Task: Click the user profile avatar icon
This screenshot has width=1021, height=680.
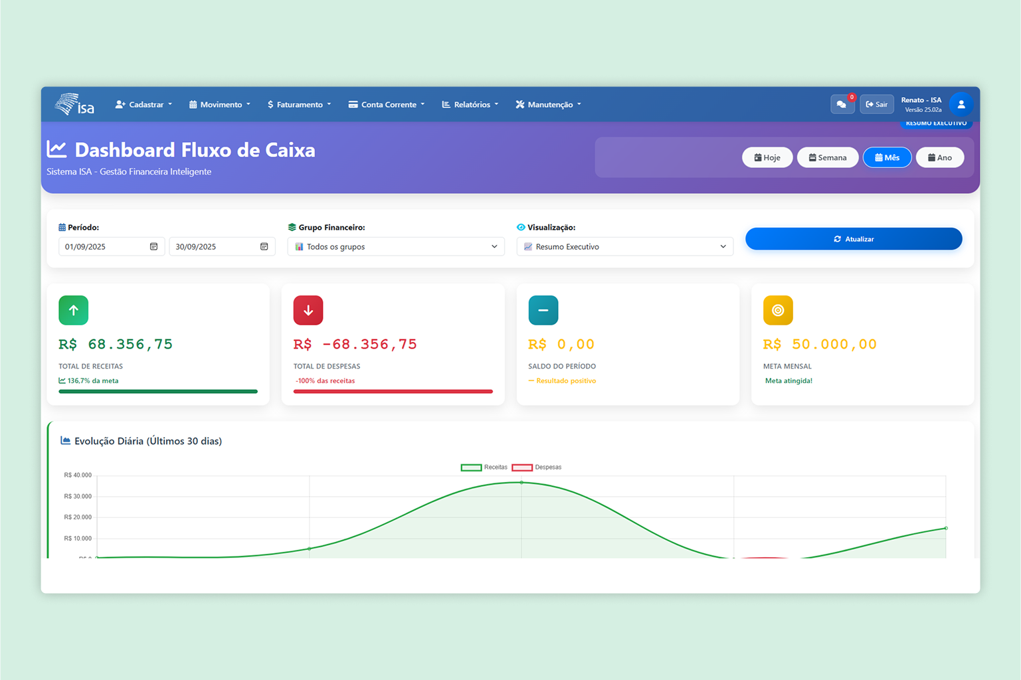Action: (961, 104)
